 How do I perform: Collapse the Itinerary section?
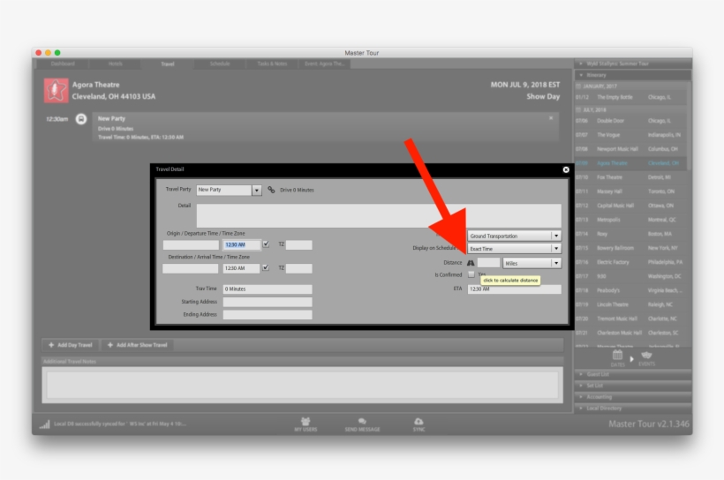coord(633,75)
